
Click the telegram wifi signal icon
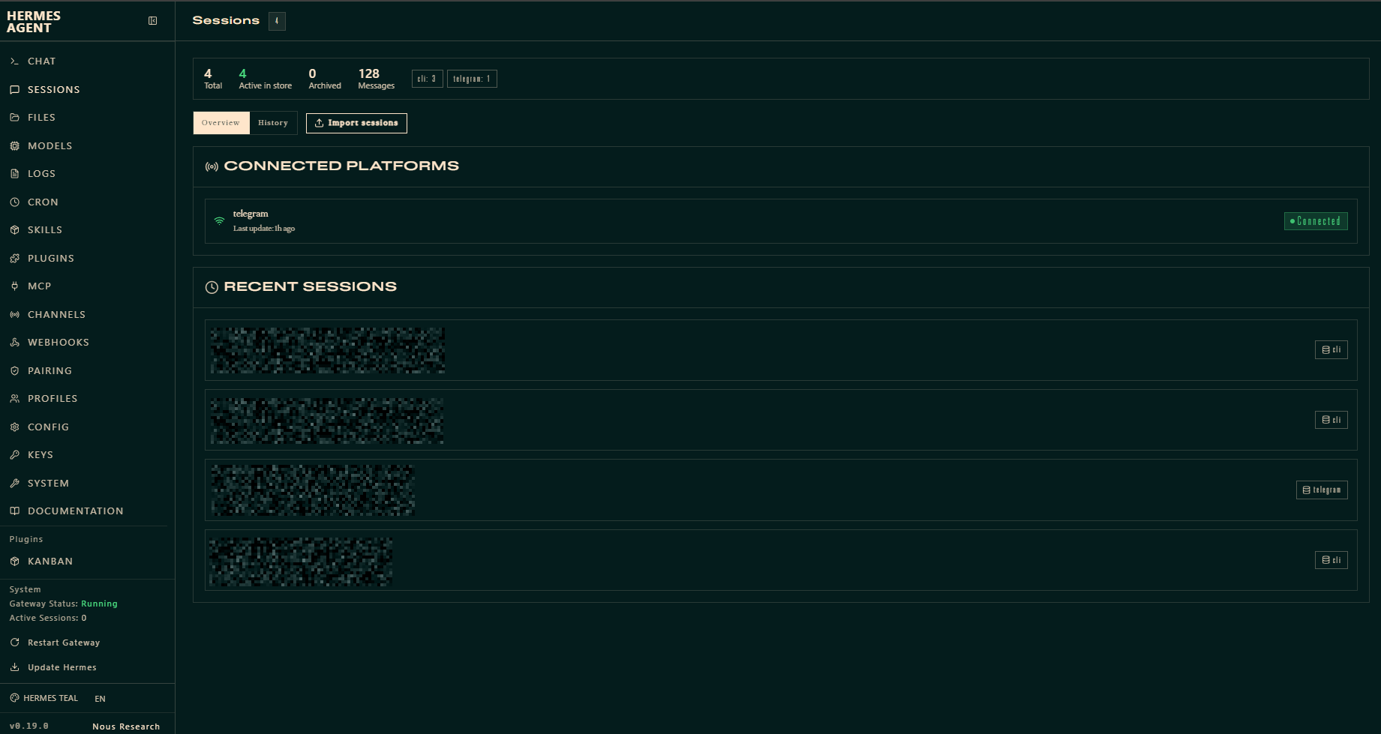[x=219, y=220]
